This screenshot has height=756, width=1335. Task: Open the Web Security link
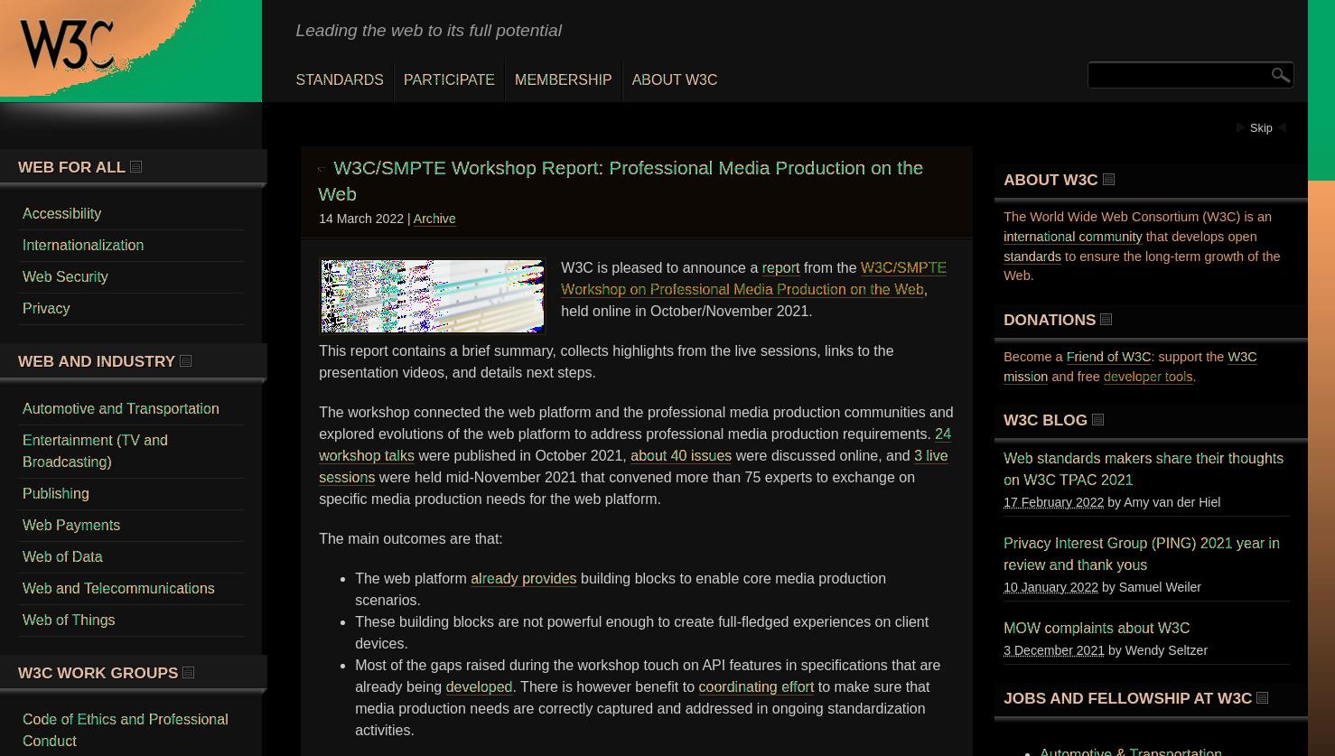pyautogui.click(x=65, y=277)
